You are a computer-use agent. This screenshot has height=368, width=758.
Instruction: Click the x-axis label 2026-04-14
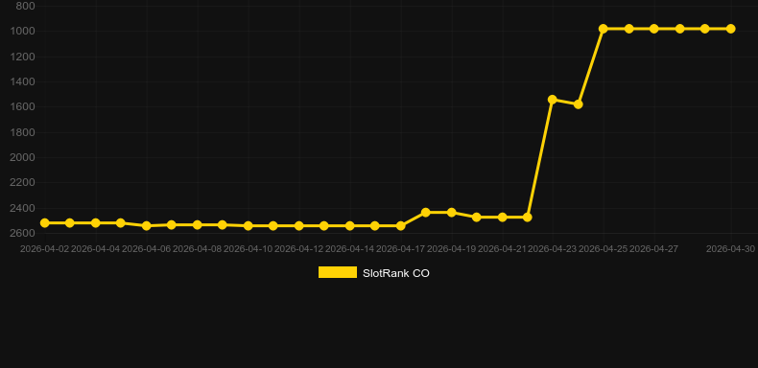pos(349,249)
